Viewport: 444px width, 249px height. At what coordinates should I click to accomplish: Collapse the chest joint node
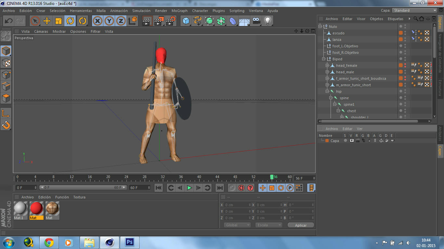[x=338, y=111]
